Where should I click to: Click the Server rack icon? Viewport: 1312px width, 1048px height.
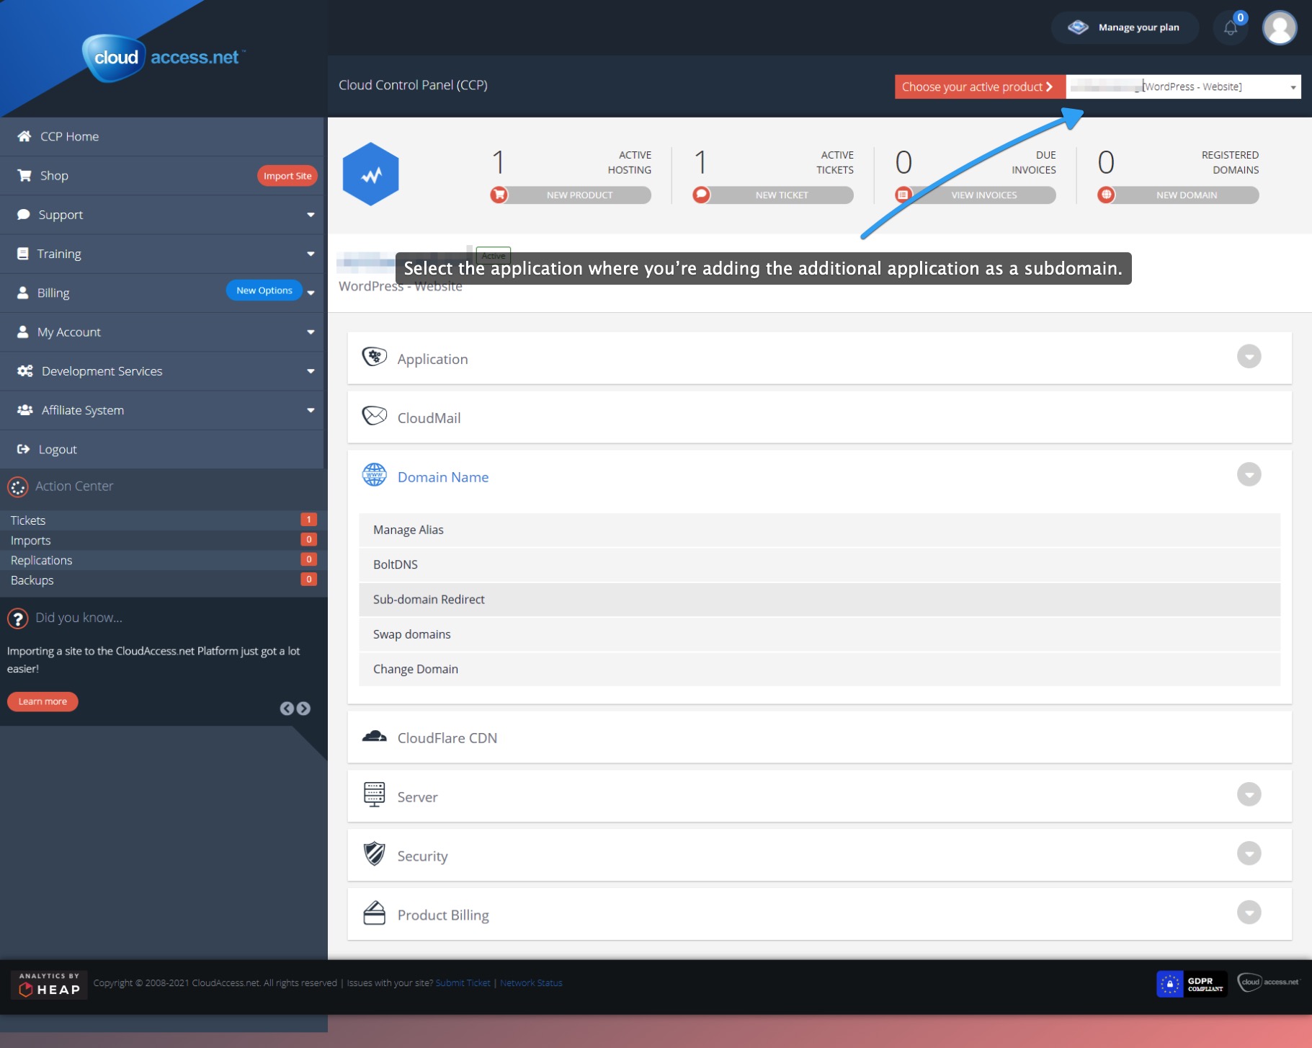[x=374, y=794]
